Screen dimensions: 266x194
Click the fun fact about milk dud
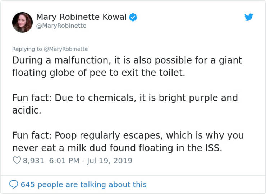(x=128, y=142)
